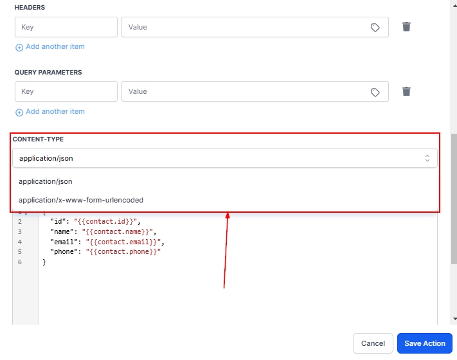This screenshot has width=457, height=360.
Task: Click into the Headers Value field
Action: [x=244, y=27]
